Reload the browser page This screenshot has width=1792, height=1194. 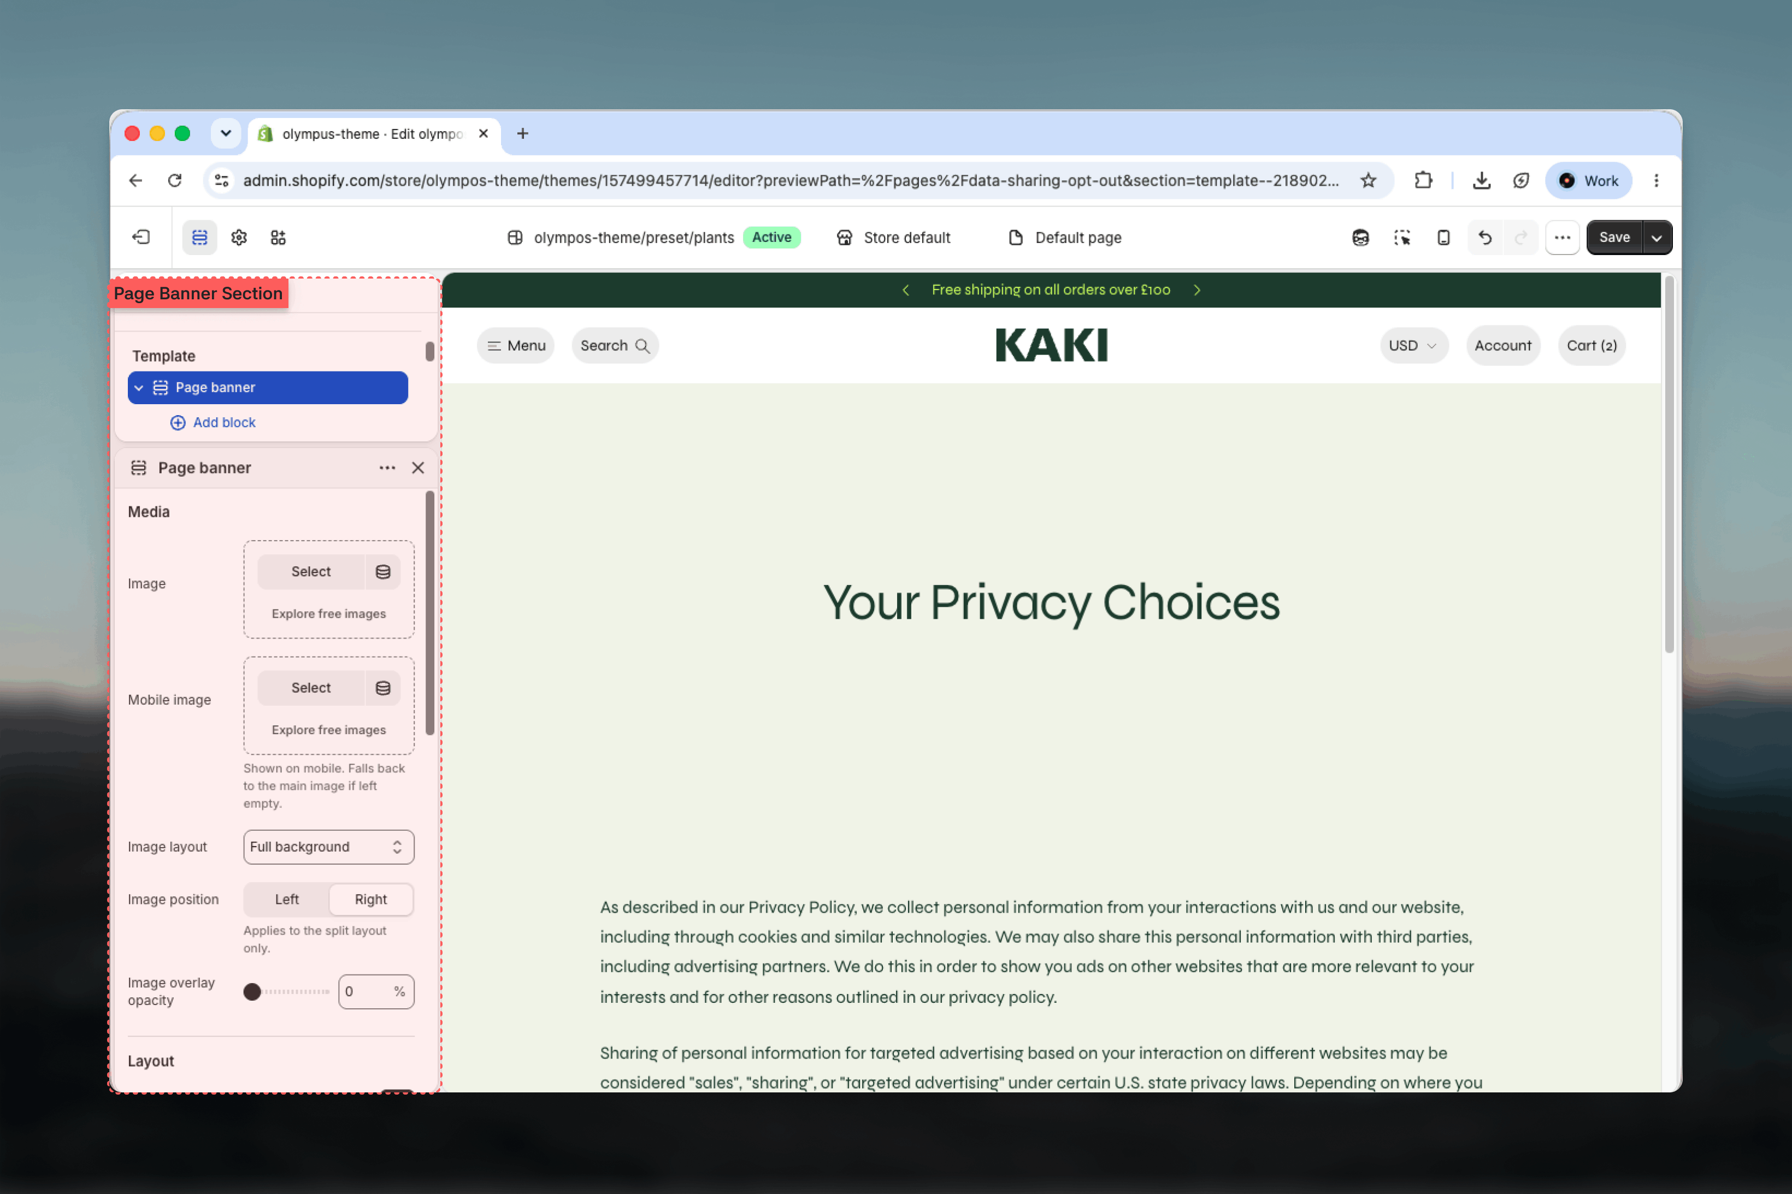[x=174, y=180]
